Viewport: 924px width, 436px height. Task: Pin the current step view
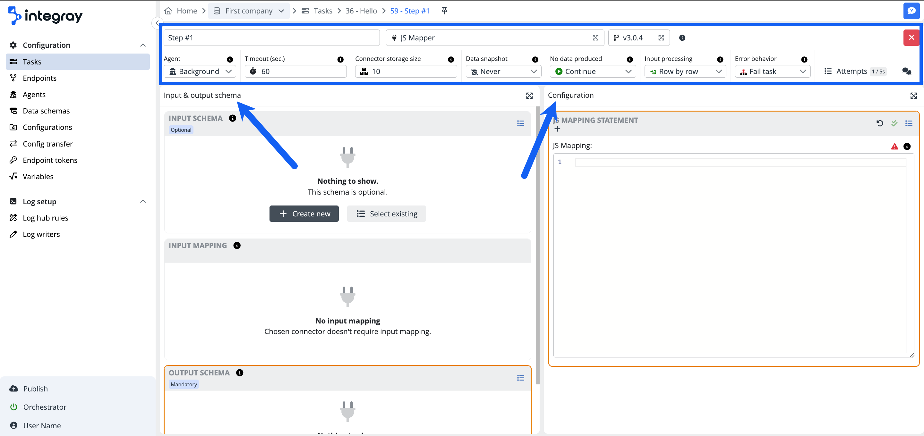coord(444,11)
